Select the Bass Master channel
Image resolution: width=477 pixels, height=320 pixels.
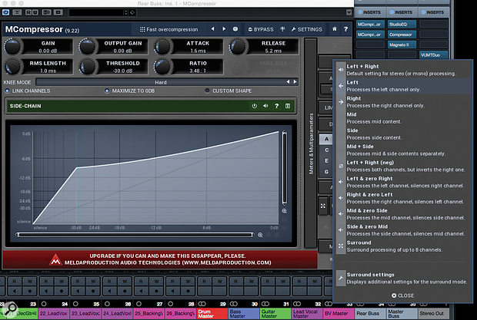244,314
